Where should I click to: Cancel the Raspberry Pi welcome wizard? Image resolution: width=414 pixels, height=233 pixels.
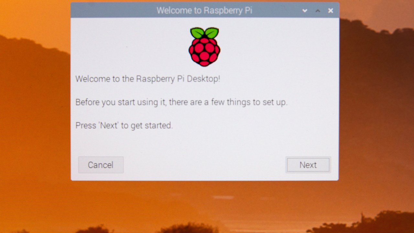coord(101,165)
